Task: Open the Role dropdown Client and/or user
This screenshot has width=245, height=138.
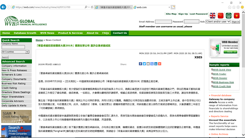Action: coord(218,22)
